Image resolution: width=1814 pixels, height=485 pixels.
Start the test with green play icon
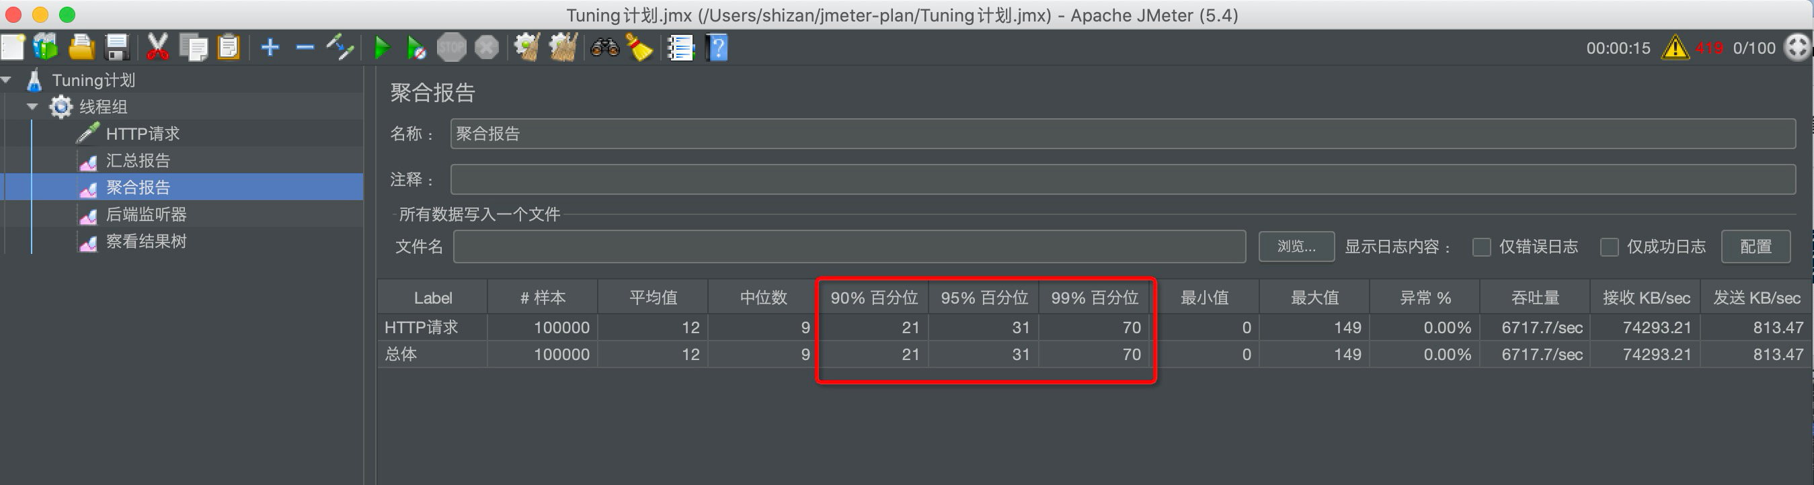pos(381,48)
